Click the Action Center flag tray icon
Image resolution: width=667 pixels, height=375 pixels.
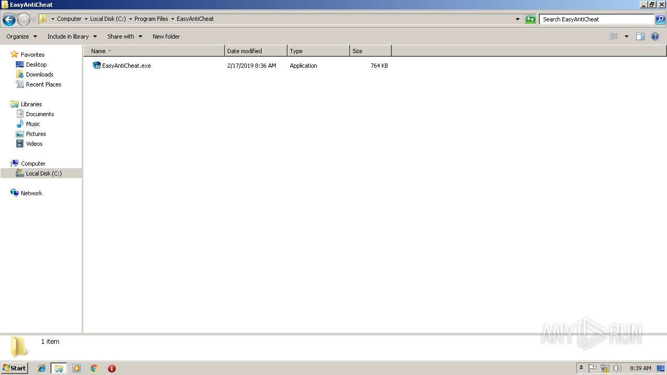[x=592, y=368]
